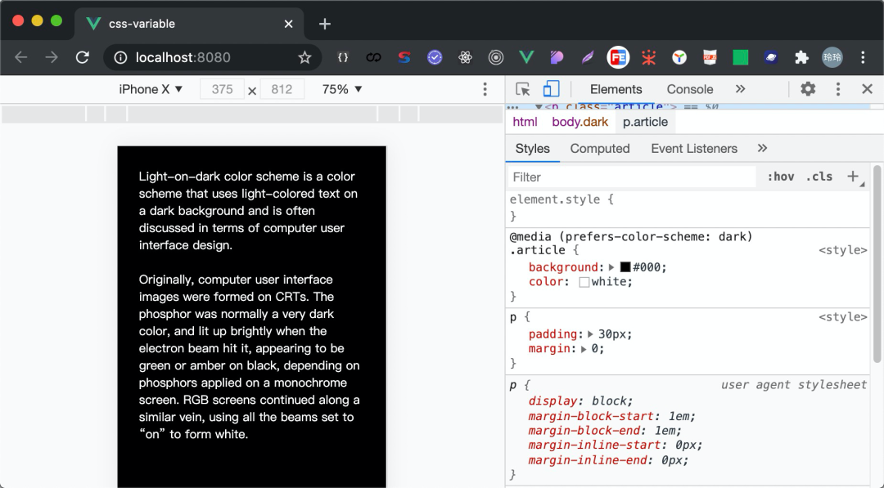Open a new browser tab
Image resolution: width=884 pixels, height=488 pixels.
click(x=325, y=24)
